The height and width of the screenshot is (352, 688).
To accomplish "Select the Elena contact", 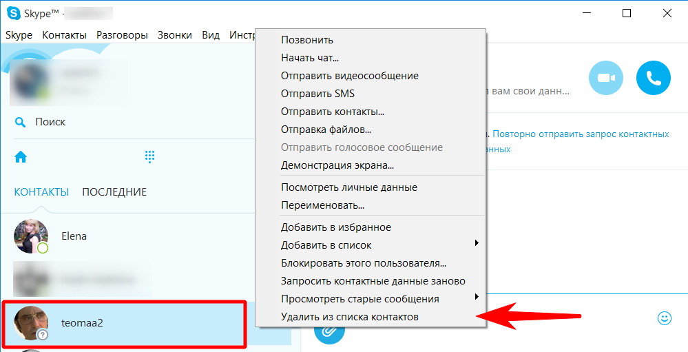I will 74,236.
